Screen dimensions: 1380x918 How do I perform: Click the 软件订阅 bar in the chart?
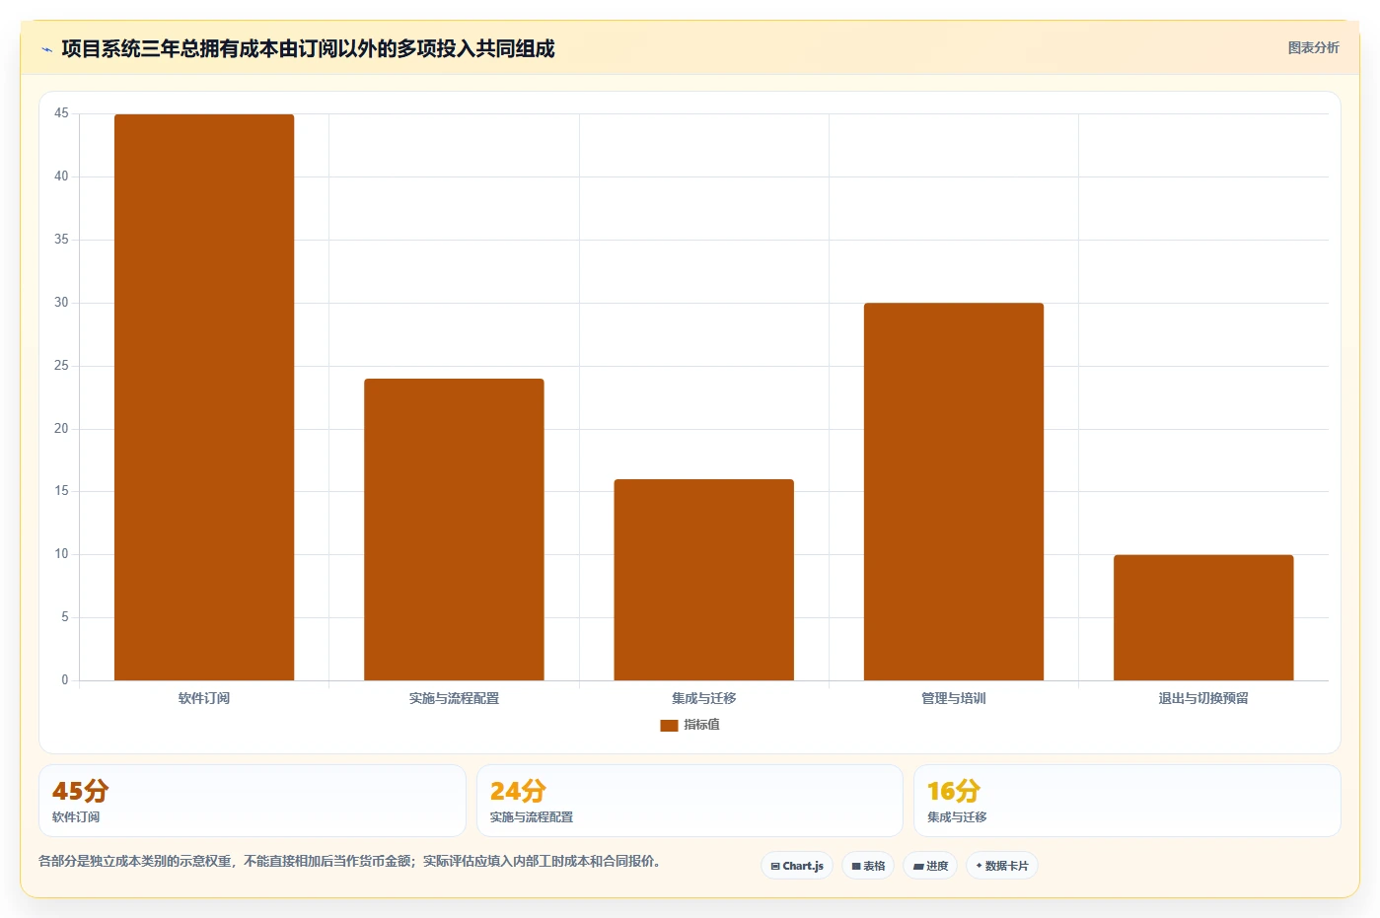click(x=204, y=397)
